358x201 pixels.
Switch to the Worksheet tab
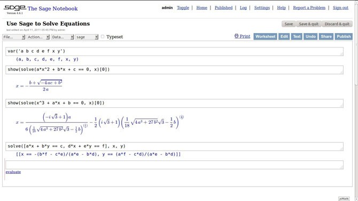click(266, 36)
